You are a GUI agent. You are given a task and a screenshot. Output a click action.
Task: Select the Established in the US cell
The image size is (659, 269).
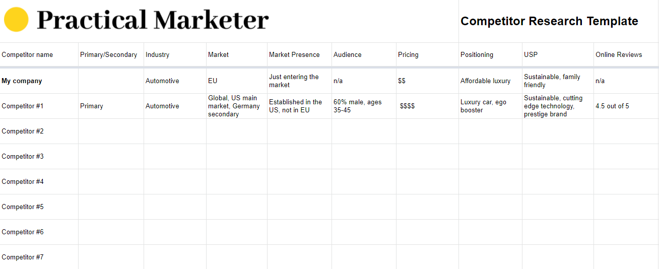[x=295, y=106]
